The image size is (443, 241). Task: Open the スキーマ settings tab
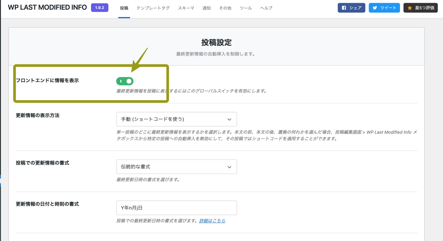point(186,8)
